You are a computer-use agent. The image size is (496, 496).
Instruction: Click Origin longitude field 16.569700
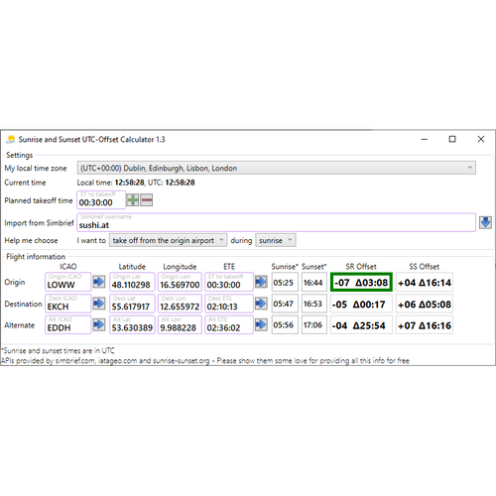(180, 282)
